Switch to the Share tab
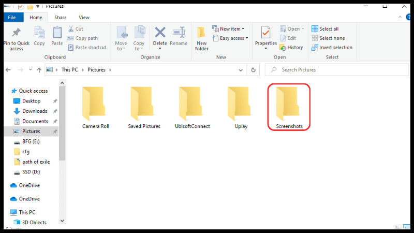Screen dimensions: 414x233 [60, 18]
